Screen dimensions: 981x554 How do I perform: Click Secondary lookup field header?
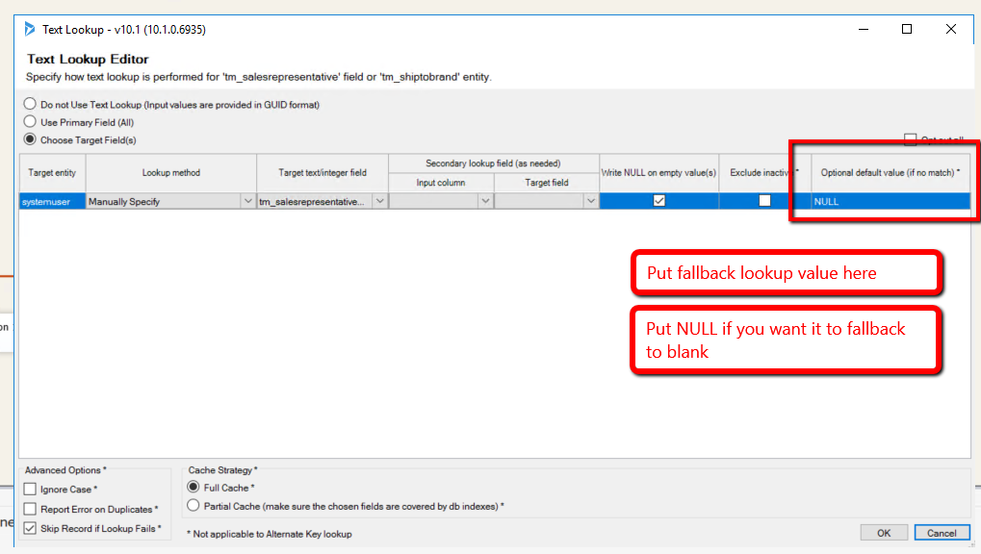493,164
